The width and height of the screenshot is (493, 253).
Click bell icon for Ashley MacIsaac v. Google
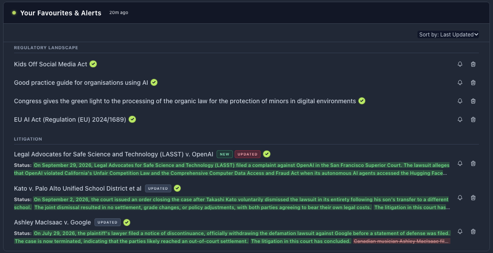460,231
